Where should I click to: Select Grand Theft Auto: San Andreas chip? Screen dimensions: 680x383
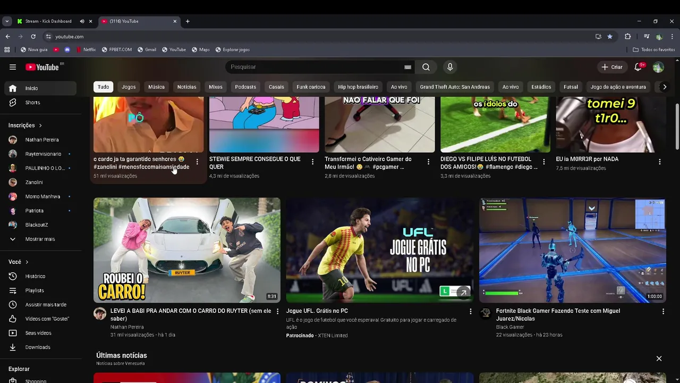455,87
